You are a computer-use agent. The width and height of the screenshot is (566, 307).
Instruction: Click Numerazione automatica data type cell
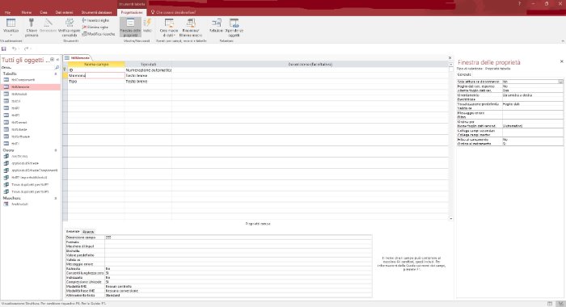click(148, 70)
